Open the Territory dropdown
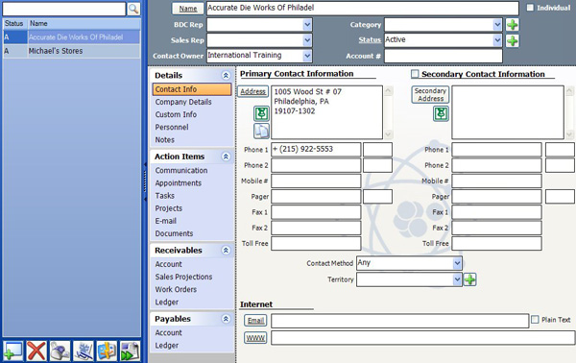 point(457,280)
